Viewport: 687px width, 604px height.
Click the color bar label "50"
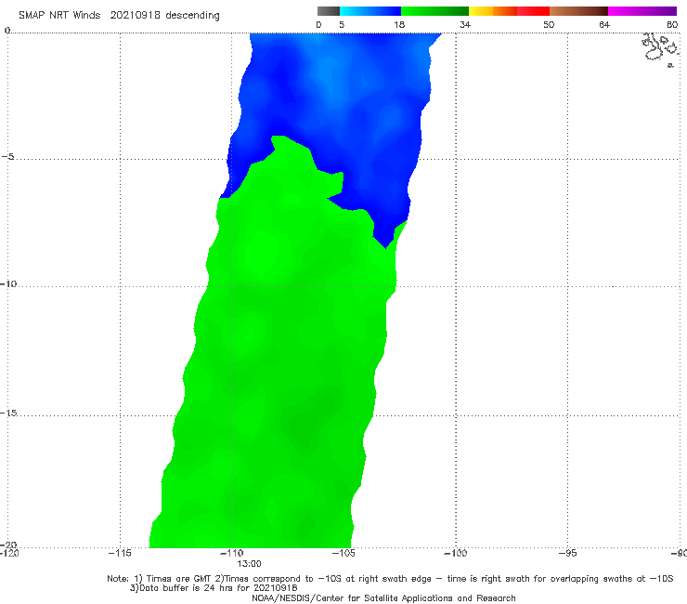[549, 25]
